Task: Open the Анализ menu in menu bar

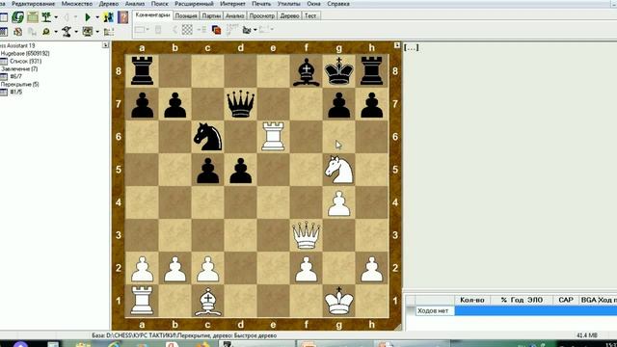Action: [135, 4]
